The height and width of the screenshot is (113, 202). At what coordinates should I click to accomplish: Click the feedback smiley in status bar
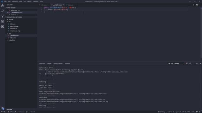[x=197, y=112]
